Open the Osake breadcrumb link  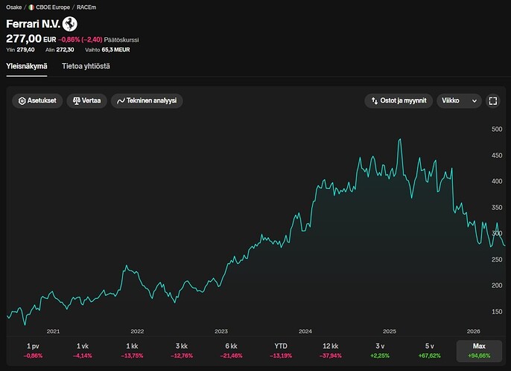point(14,7)
